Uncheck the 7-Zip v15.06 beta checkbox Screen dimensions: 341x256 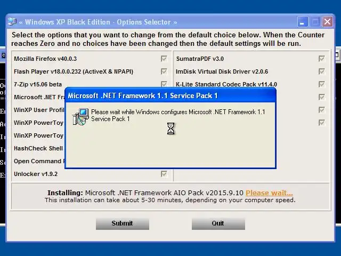click(164, 84)
